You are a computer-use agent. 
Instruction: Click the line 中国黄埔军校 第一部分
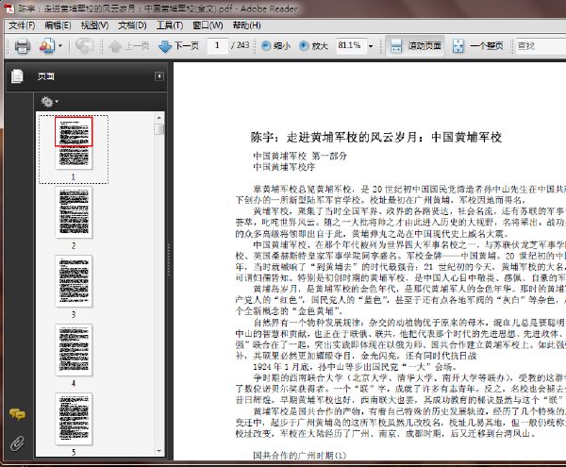(x=300, y=156)
